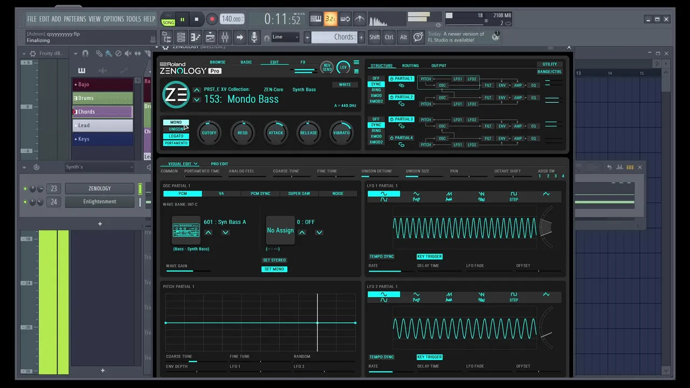Open the mixer icon in toolbar

click(x=225, y=37)
